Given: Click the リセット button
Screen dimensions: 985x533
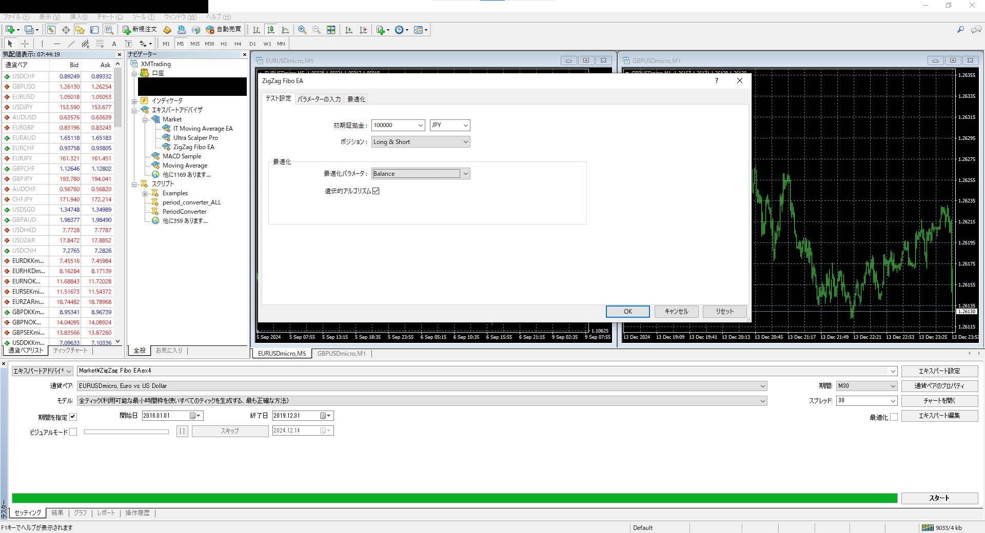Looking at the screenshot, I should pos(724,312).
